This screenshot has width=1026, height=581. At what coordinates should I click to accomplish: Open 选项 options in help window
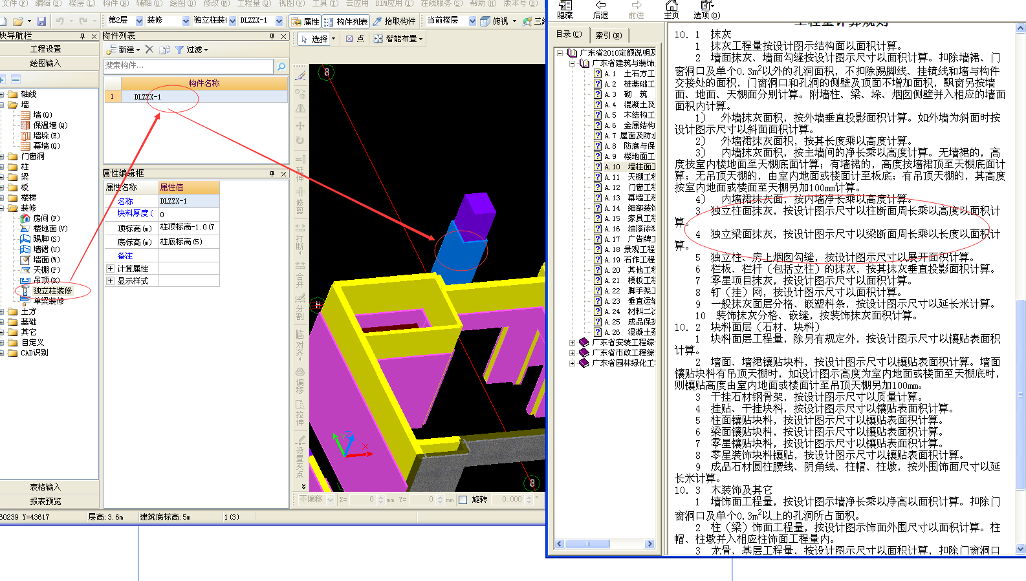click(706, 9)
